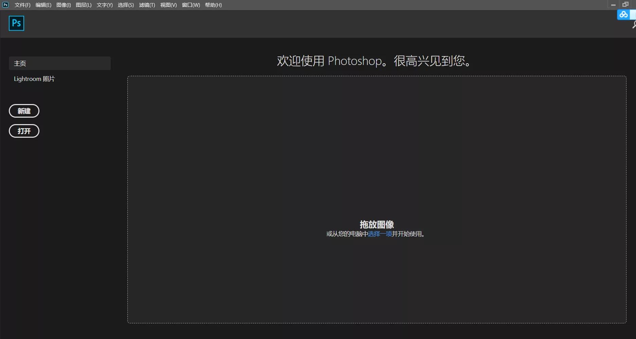The width and height of the screenshot is (636, 339).
Task: Restore down the Photoshop window
Action: [x=625, y=5]
